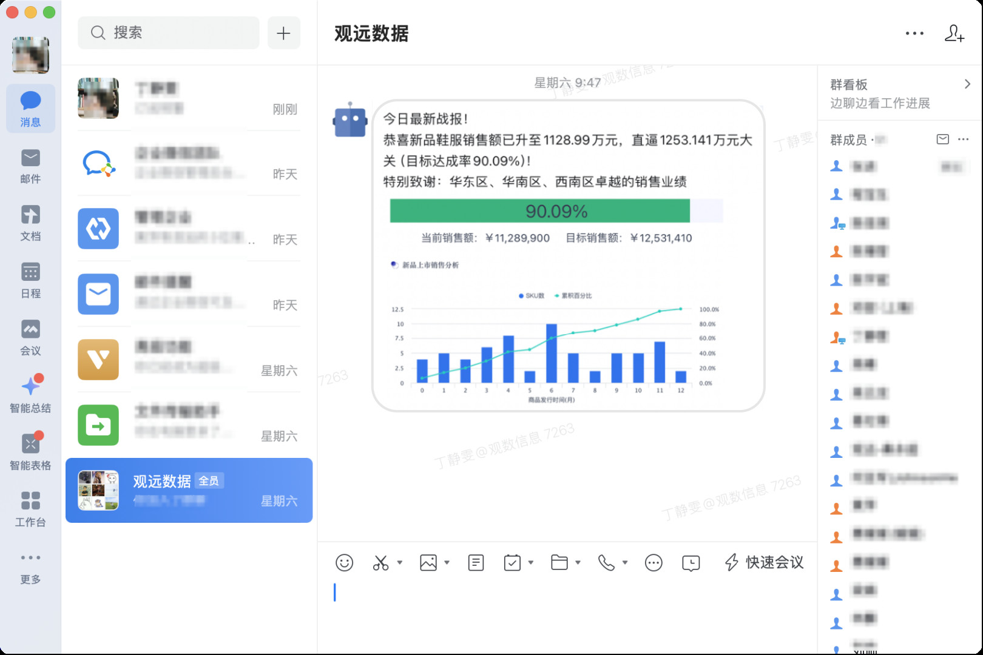Viewport: 983px width, 655px height.
Task: Open the AI smart summary (智能总结)
Action: (x=30, y=394)
